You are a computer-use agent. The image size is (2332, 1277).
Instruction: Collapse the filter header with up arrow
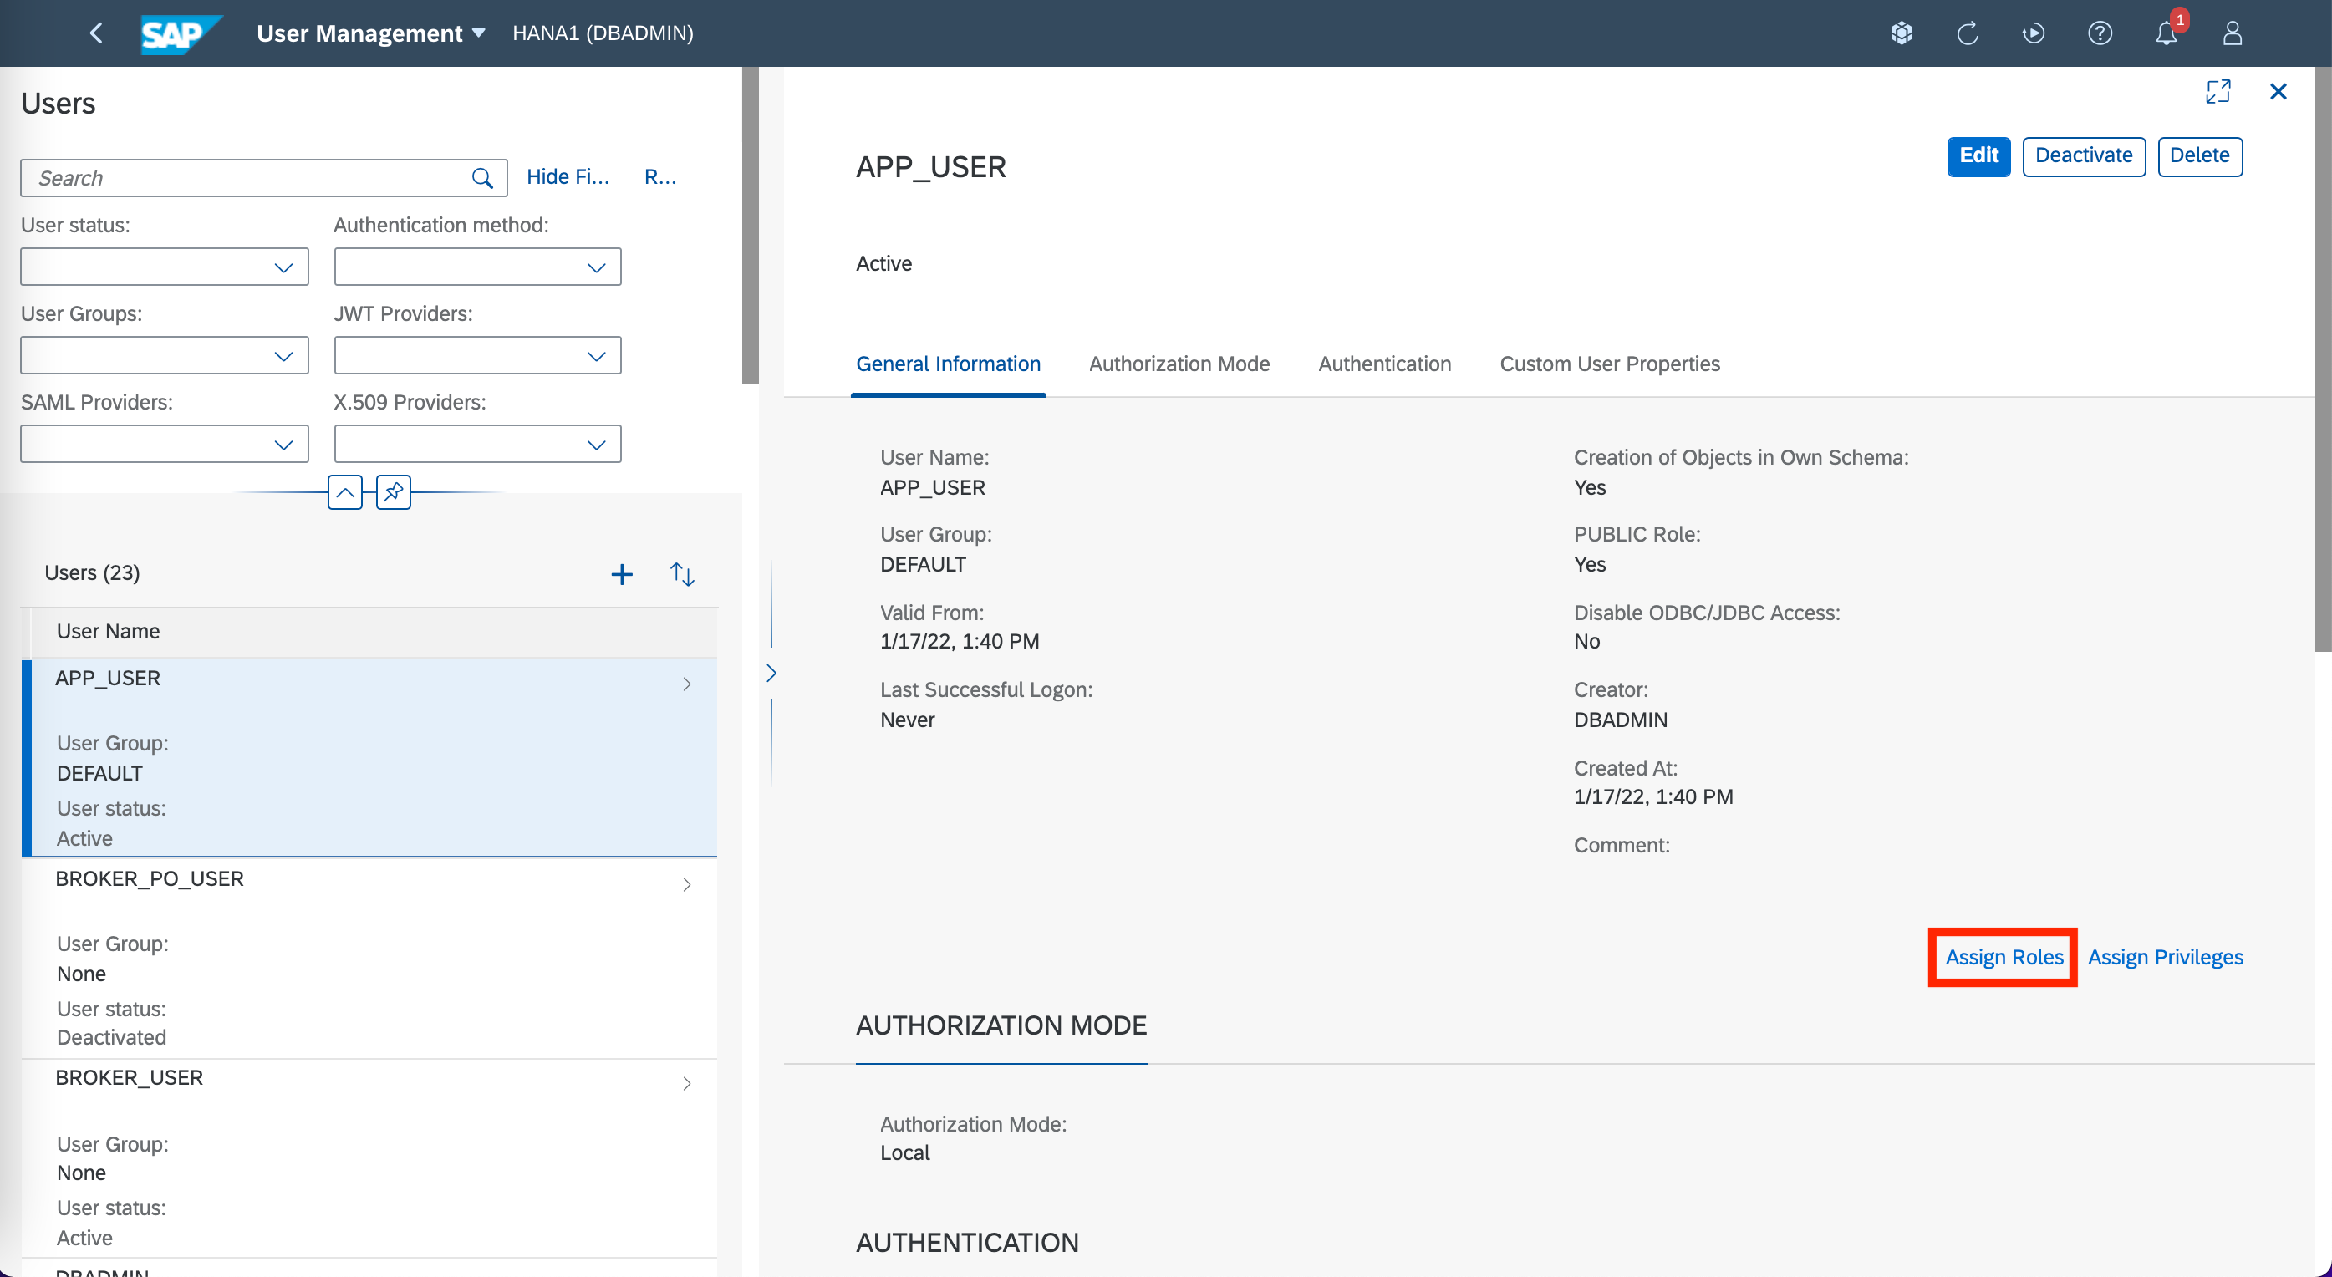pos(345,492)
